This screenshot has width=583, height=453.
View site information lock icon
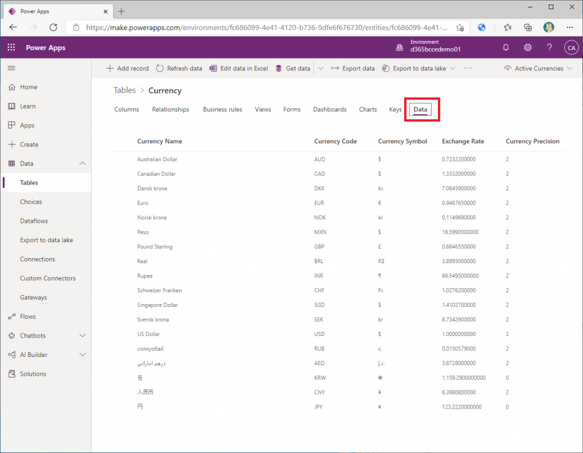coord(76,27)
